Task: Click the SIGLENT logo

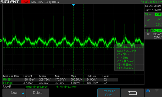Action: 10,2
